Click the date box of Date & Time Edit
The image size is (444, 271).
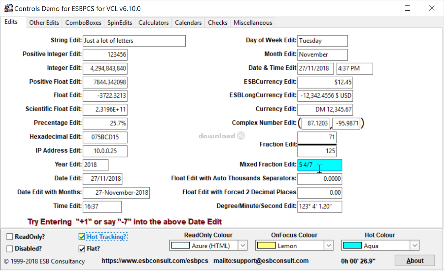point(316,68)
